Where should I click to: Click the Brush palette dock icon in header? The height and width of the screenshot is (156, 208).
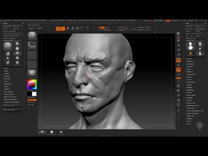click(23, 23)
